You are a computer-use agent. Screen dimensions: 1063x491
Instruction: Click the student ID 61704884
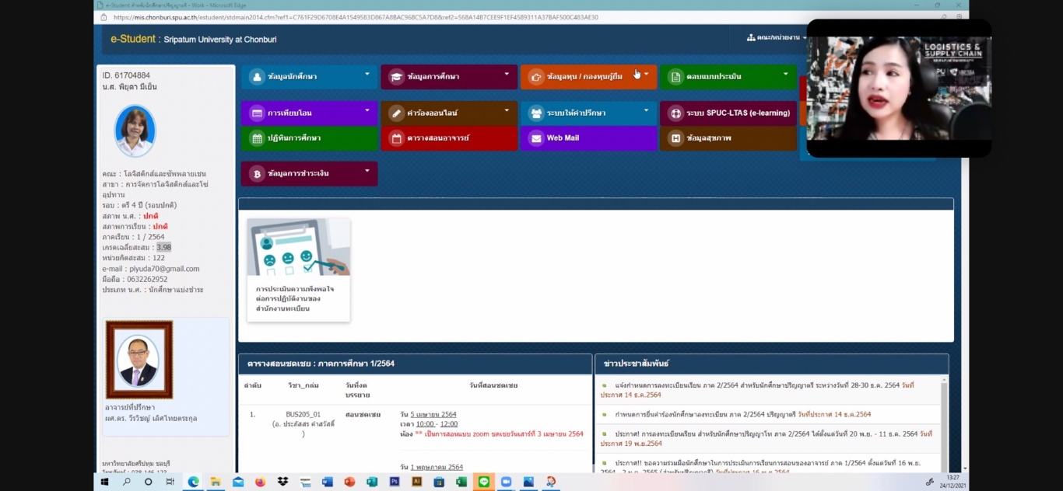(x=132, y=76)
